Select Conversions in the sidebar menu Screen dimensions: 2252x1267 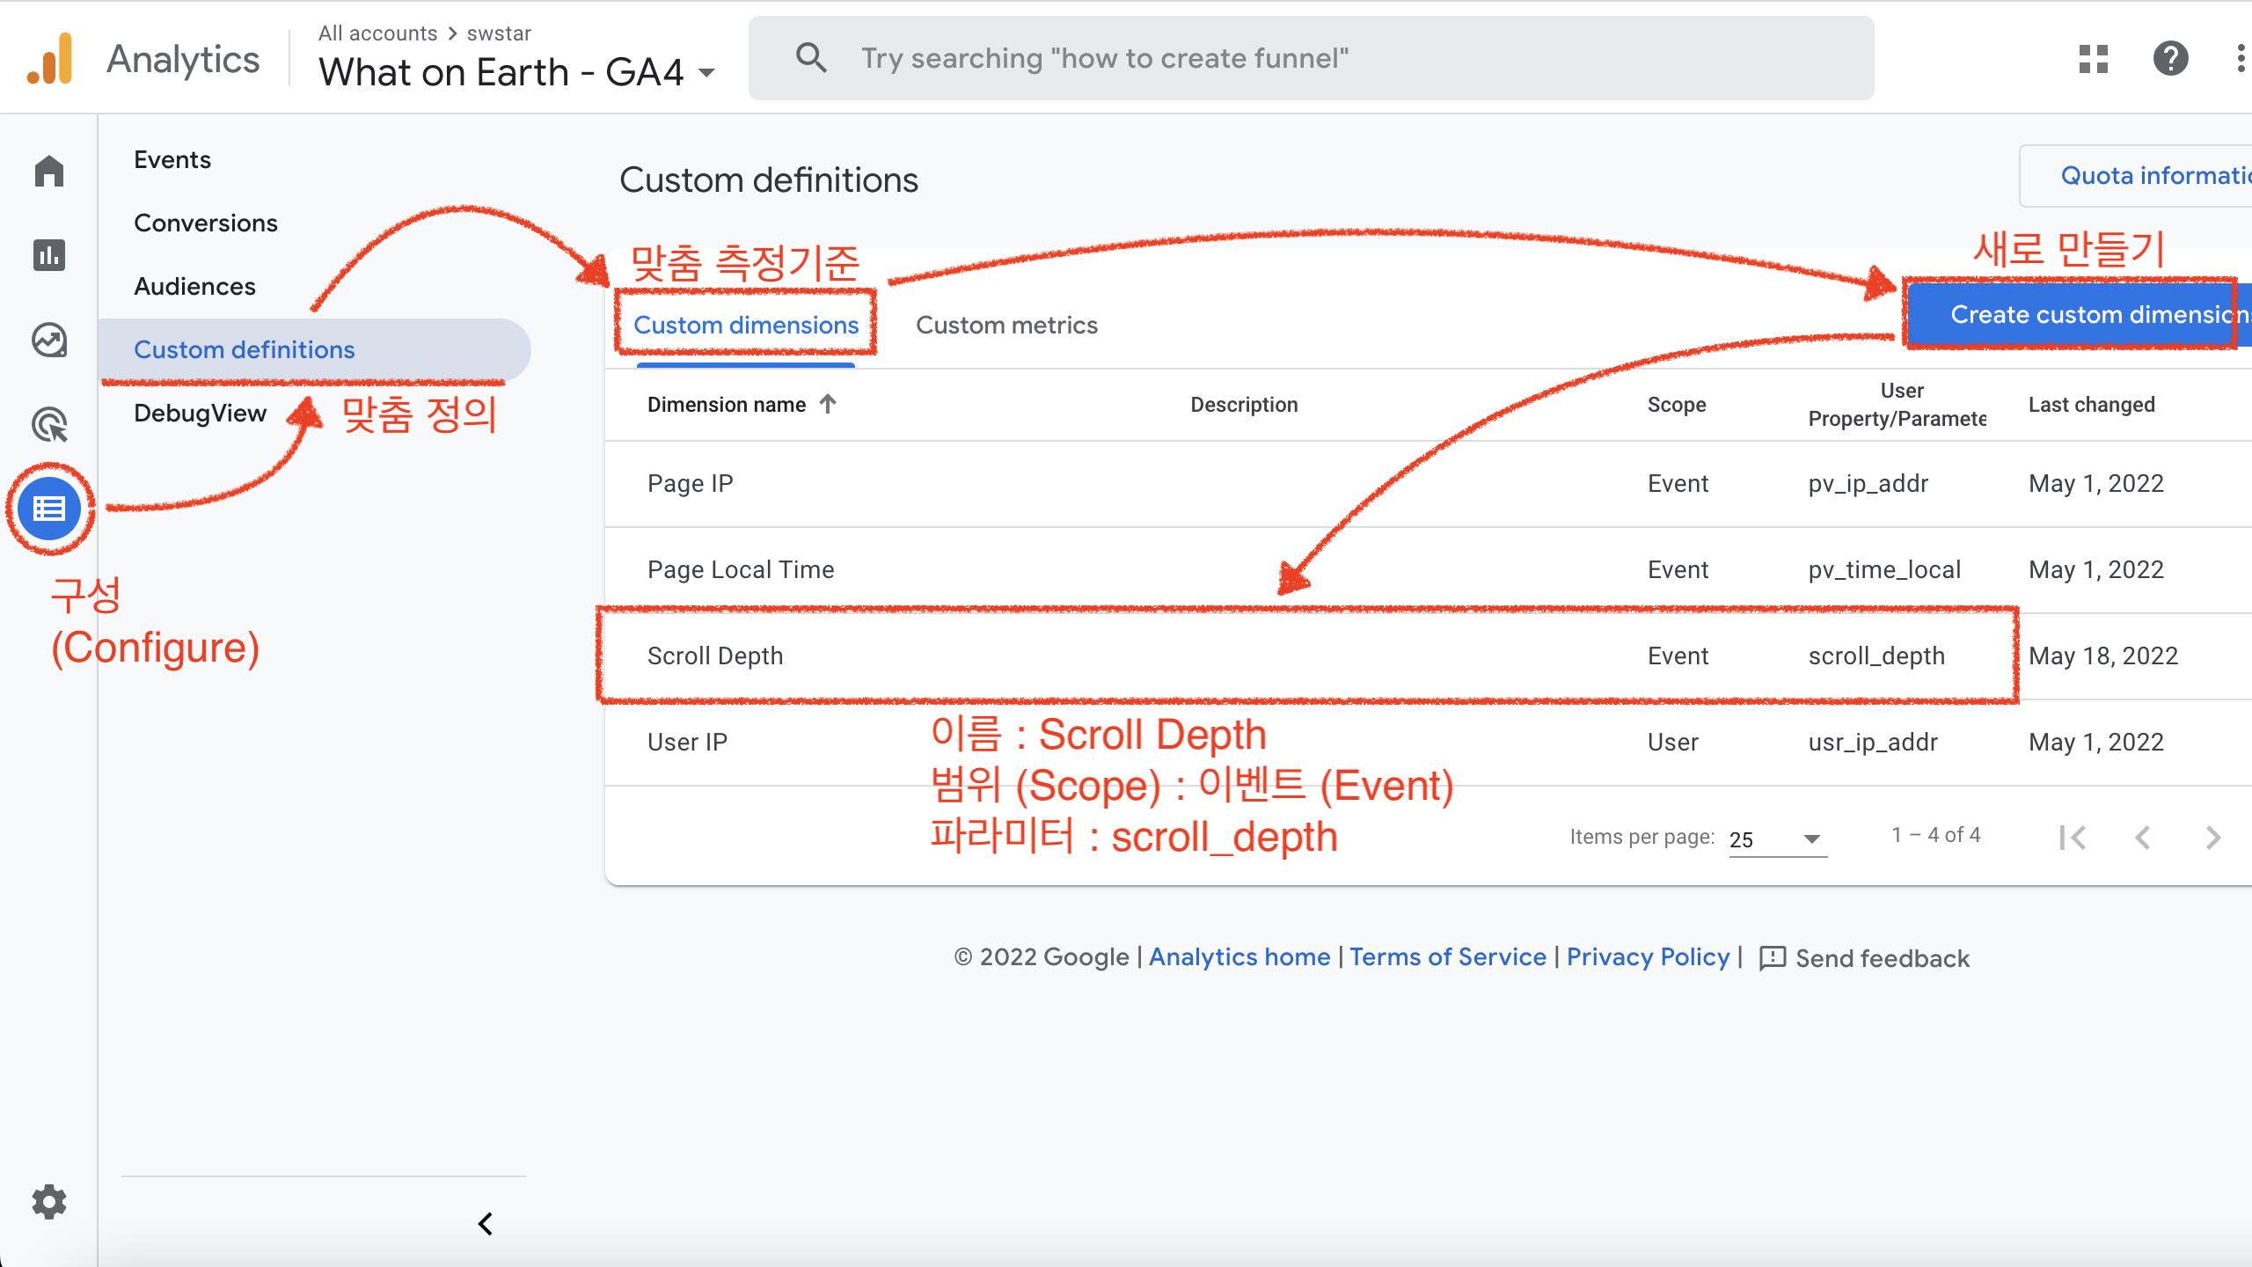click(206, 223)
